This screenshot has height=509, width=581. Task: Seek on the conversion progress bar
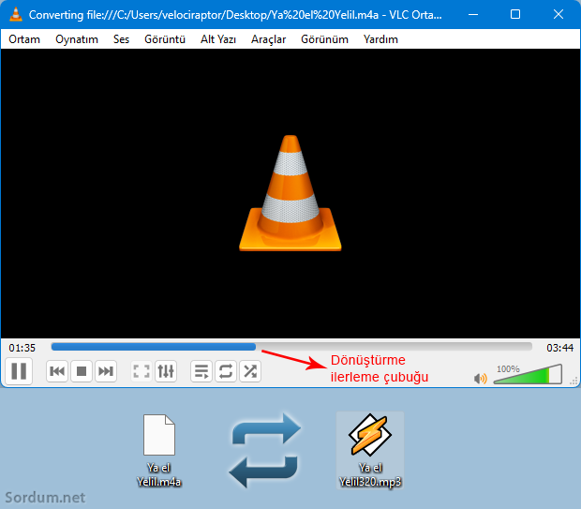(x=291, y=347)
